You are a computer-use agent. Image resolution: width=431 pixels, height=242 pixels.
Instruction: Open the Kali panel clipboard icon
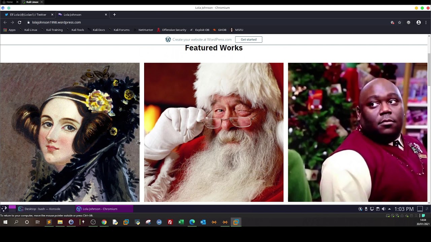378,209
